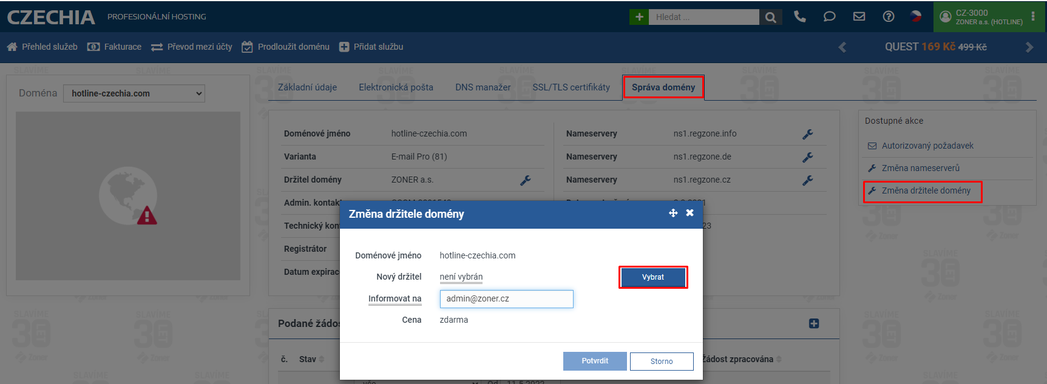Image resolution: width=1047 pixels, height=384 pixels.
Task: Click the magnifier search icon
Action: (771, 17)
